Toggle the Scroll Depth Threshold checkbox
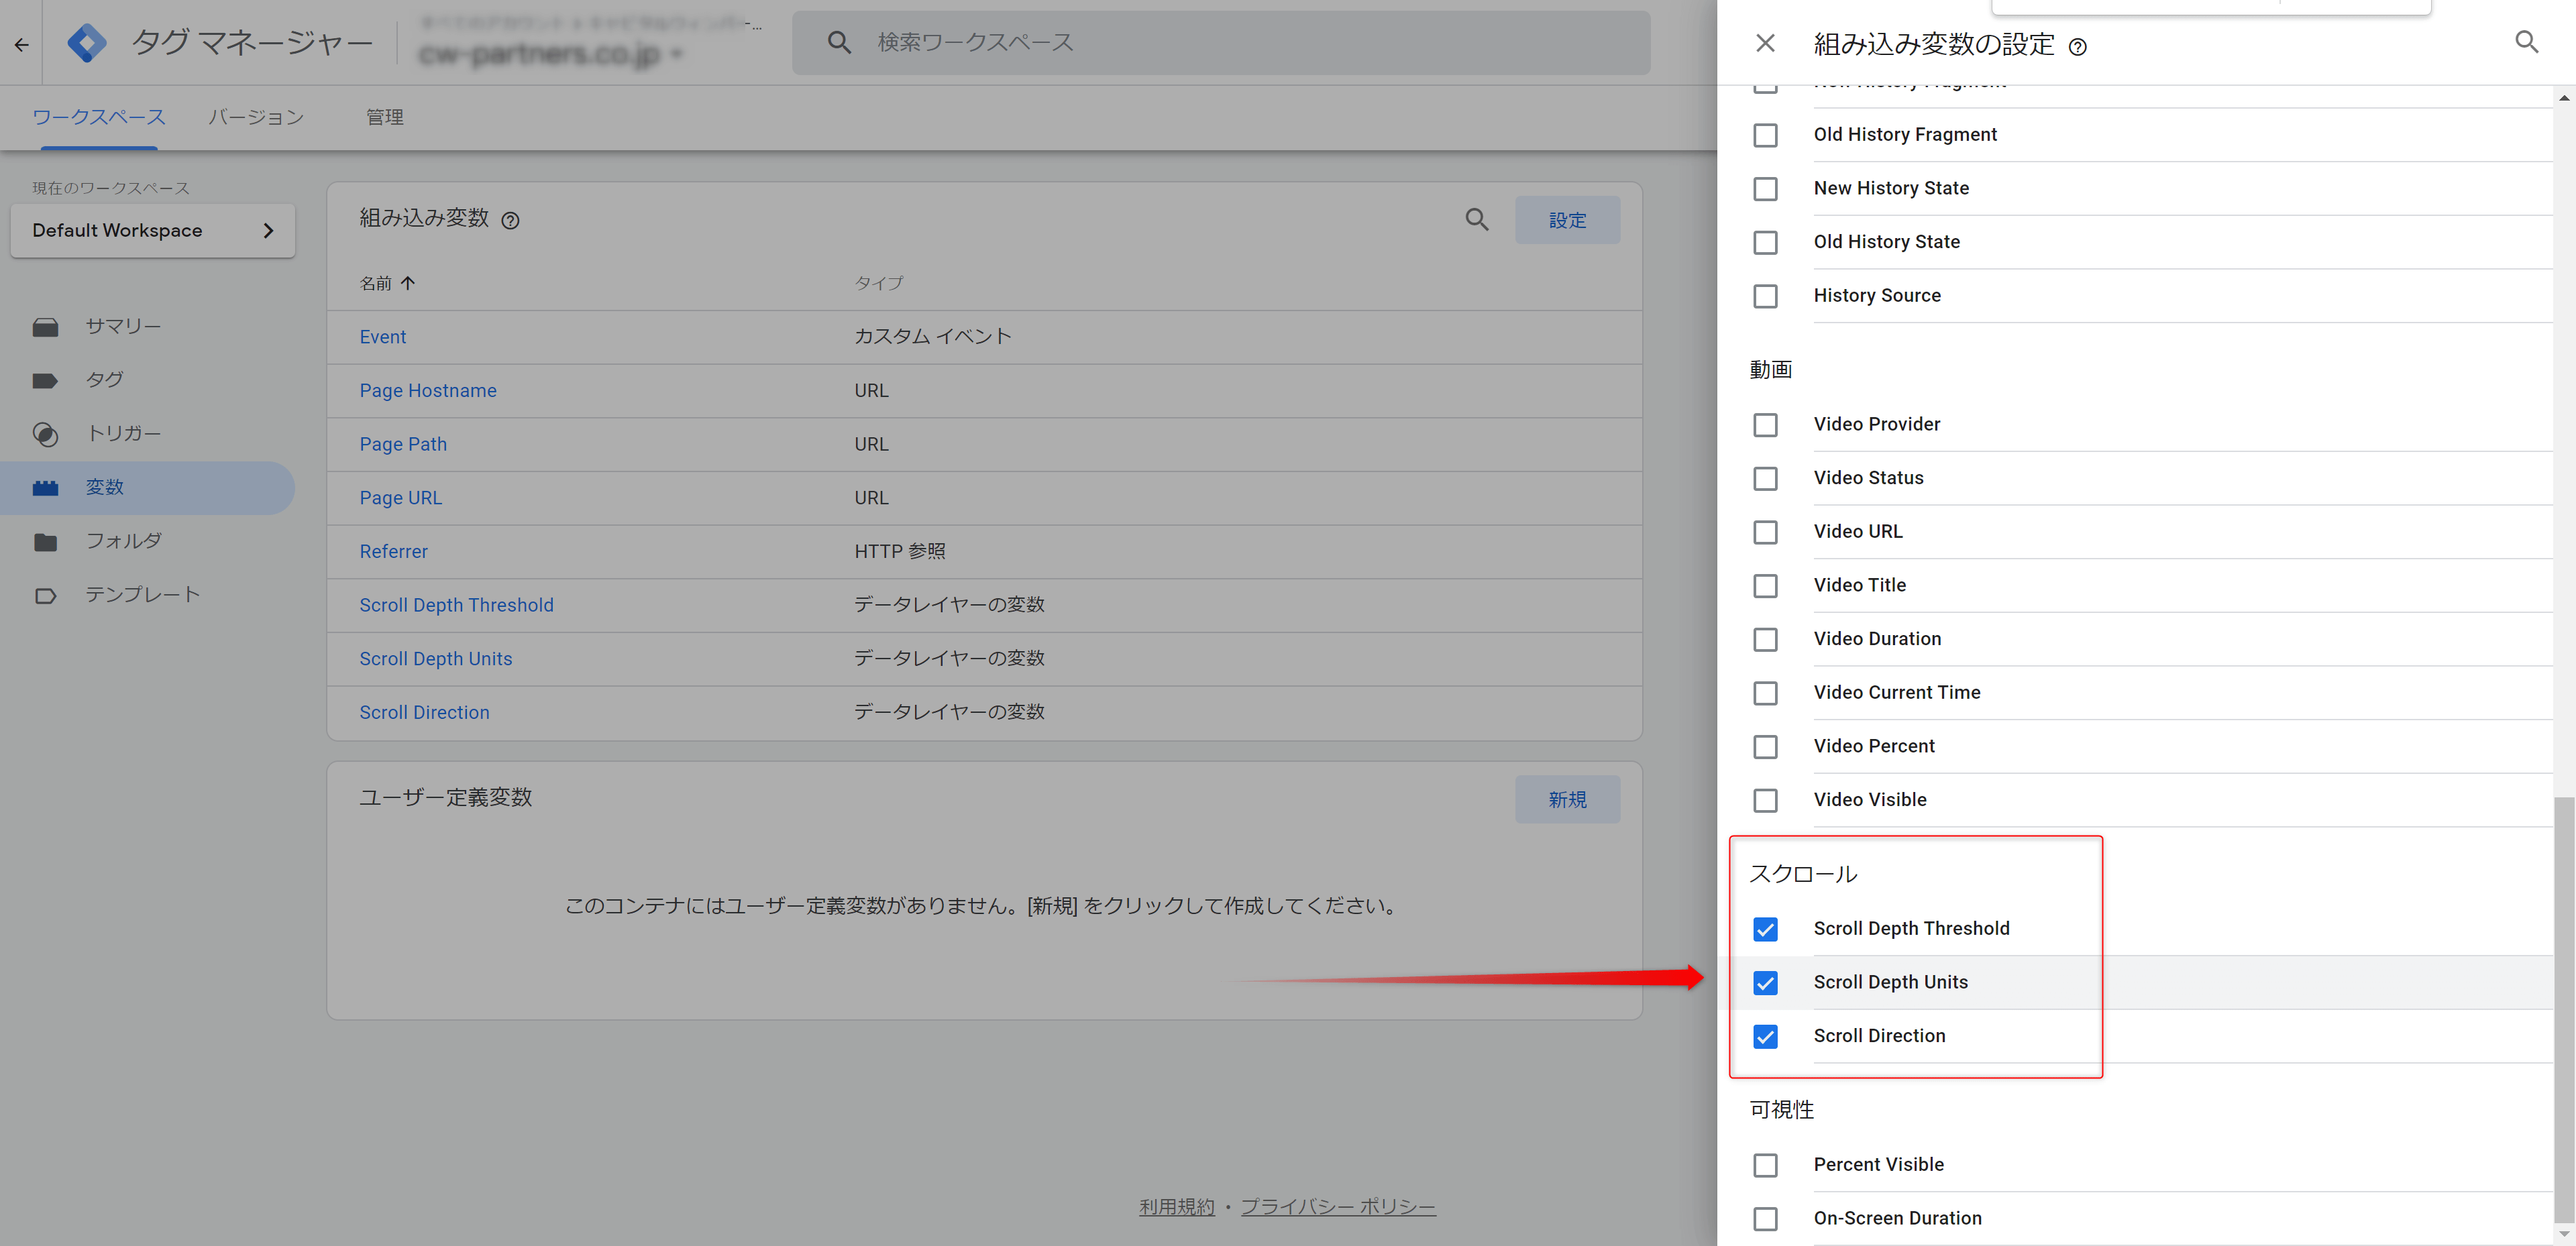2576x1246 pixels. coord(1768,927)
